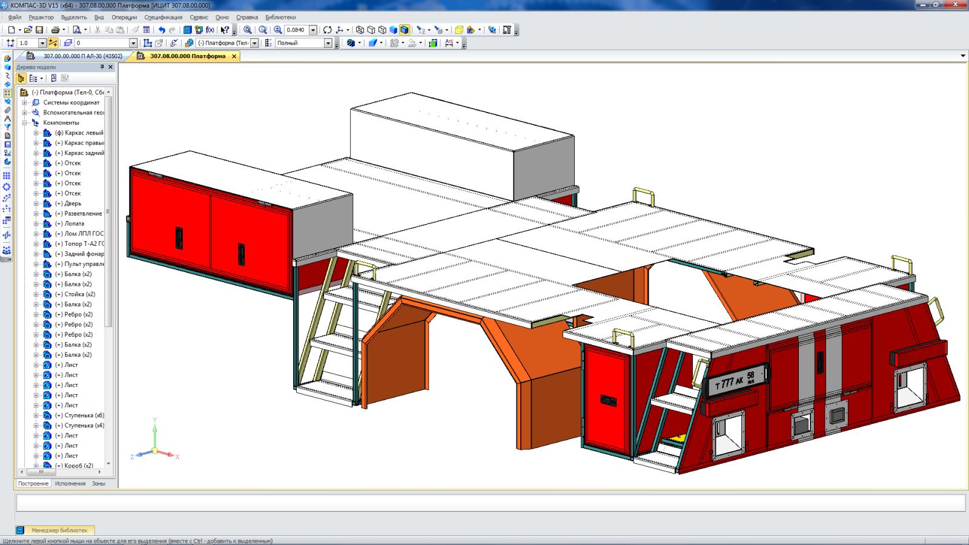The height and width of the screenshot is (545, 969).
Task: Collapse the Компоненты tree node
Action: (25, 123)
